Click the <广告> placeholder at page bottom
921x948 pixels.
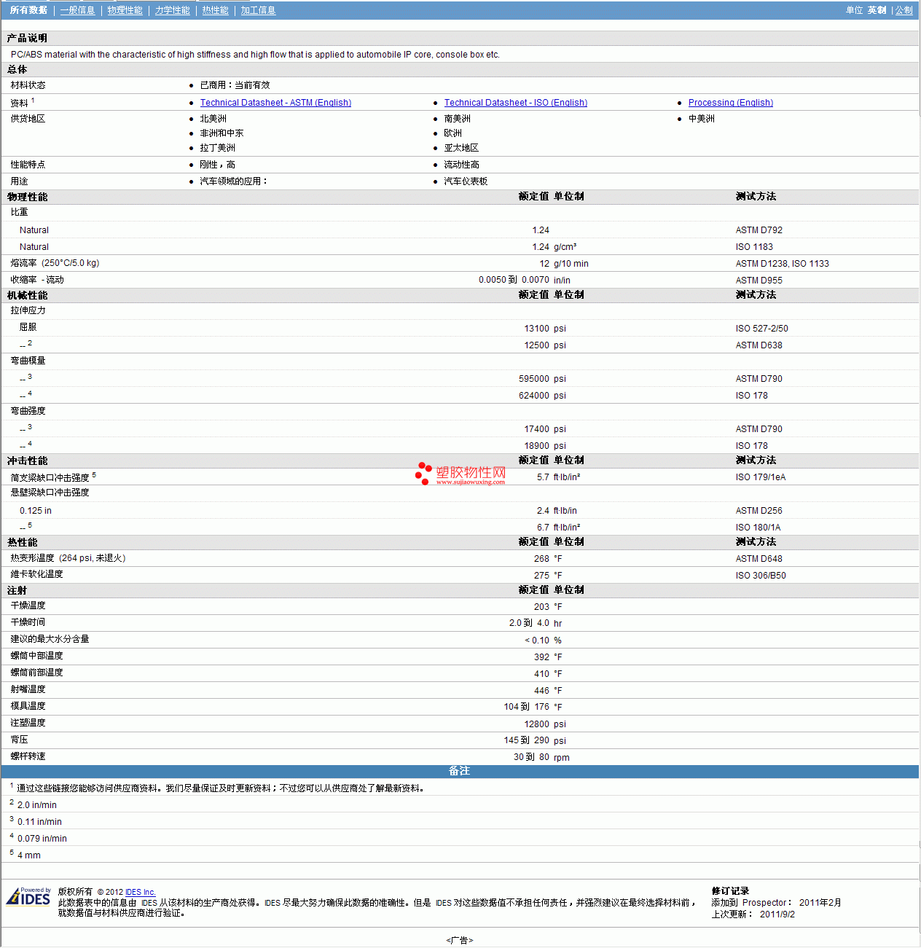pyautogui.click(x=459, y=940)
